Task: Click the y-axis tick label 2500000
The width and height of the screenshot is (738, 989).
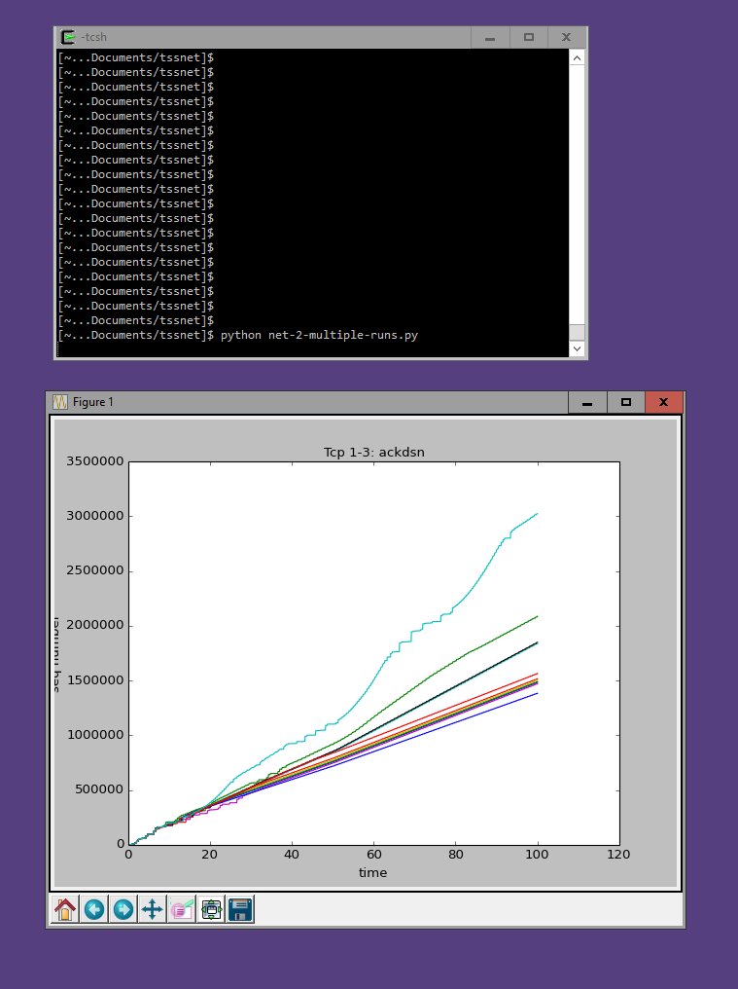Action: tap(95, 570)
